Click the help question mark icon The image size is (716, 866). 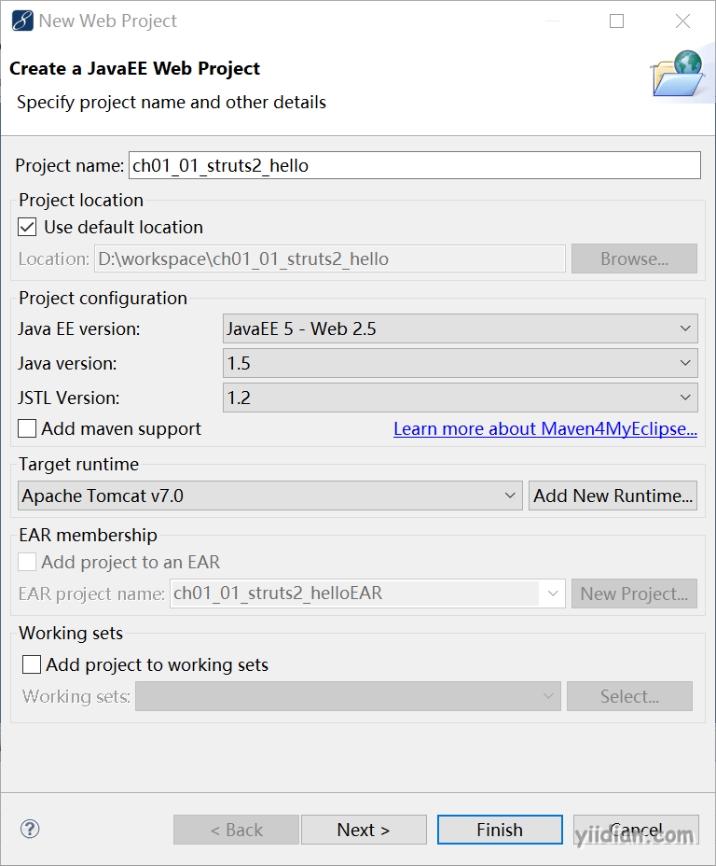coord(30,829)
